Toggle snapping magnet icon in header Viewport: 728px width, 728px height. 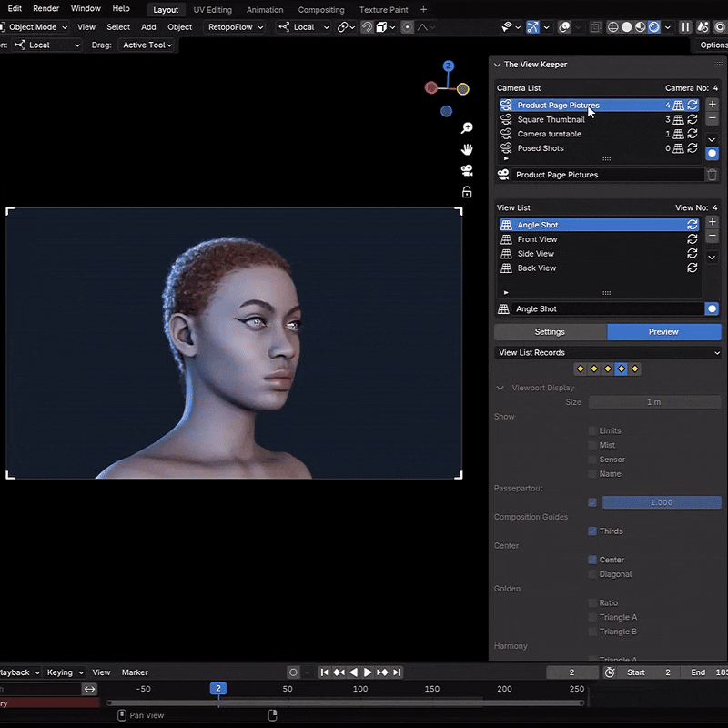coord(367,27)
